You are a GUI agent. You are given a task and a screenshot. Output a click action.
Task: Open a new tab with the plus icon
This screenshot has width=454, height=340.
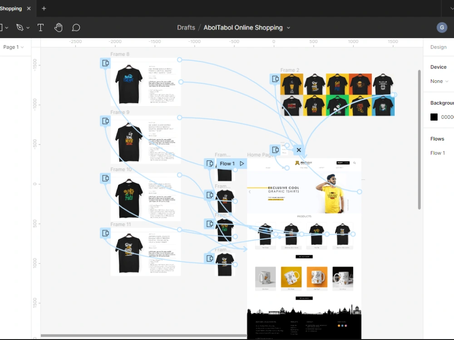44,8
